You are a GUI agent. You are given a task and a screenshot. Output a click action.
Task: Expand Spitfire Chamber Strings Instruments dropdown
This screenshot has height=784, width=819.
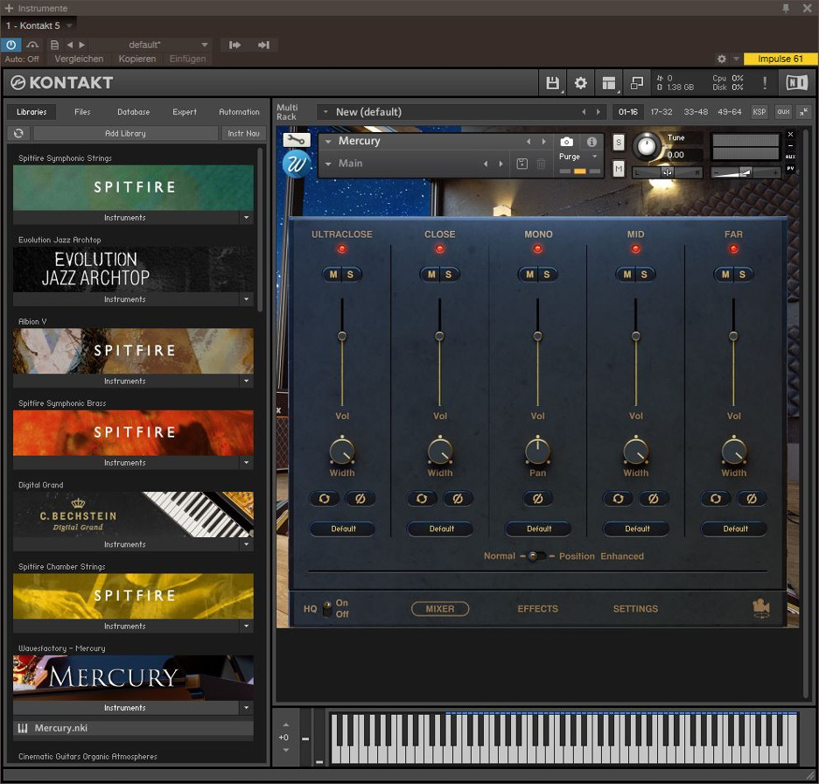pos(246,626)
